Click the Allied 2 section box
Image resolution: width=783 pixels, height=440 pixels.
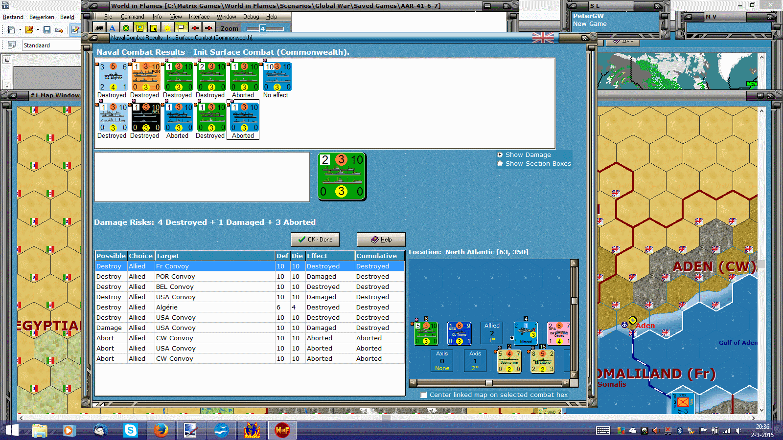(x=492, y=333)
